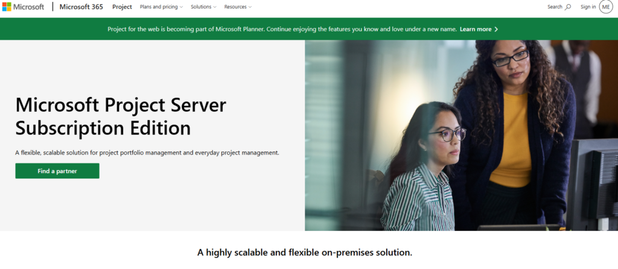Screen dimensions: 618x269
Task: Expand the Plans and pricing menu
Action: click(161, 7)
